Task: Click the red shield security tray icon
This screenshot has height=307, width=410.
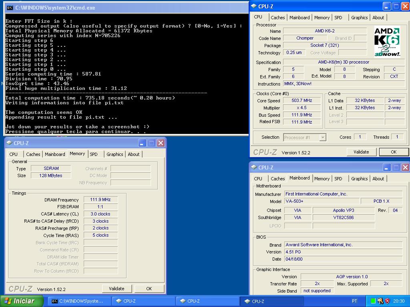Action: click(x=387, y=301)
